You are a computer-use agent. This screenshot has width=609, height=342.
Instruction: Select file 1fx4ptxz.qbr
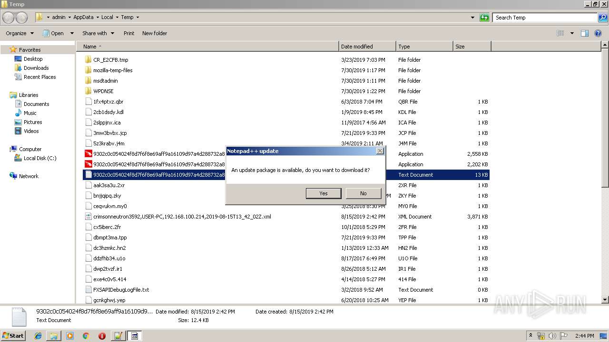tap(108, 102)
